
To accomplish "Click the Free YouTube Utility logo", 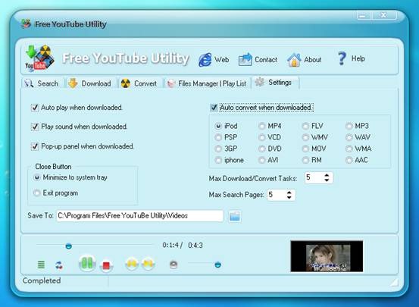I will click(40, 58).
